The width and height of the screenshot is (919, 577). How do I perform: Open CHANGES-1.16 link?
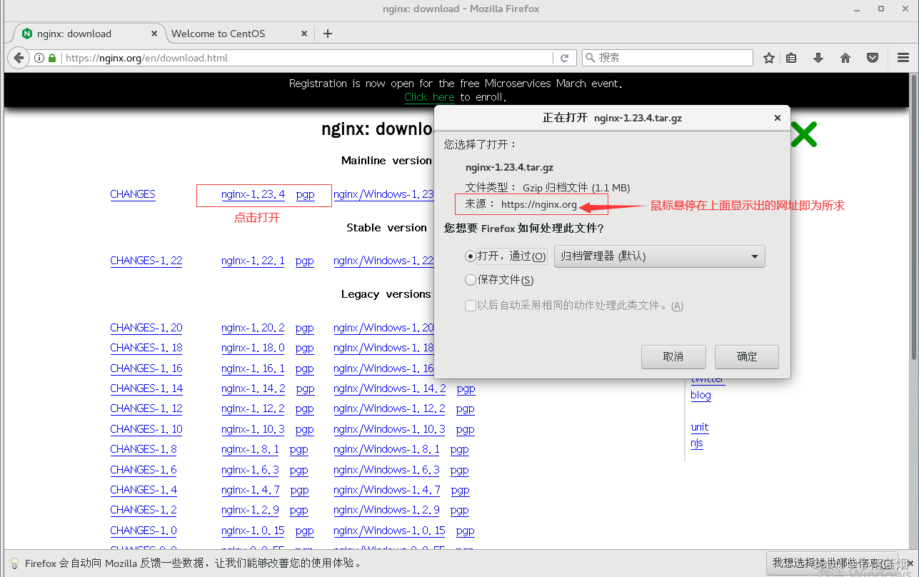(x=146, y=368)
